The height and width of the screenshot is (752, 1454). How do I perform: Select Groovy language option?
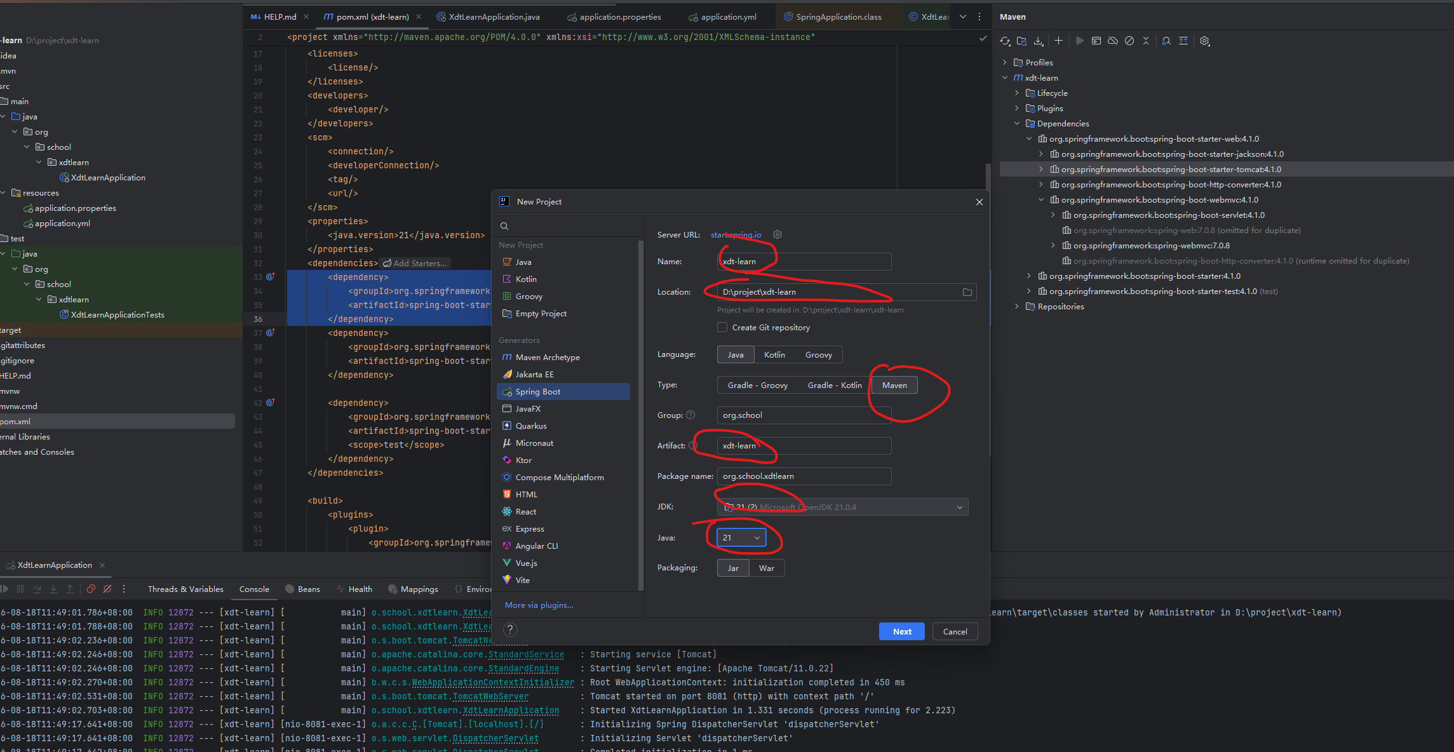[x=818, y=354]
